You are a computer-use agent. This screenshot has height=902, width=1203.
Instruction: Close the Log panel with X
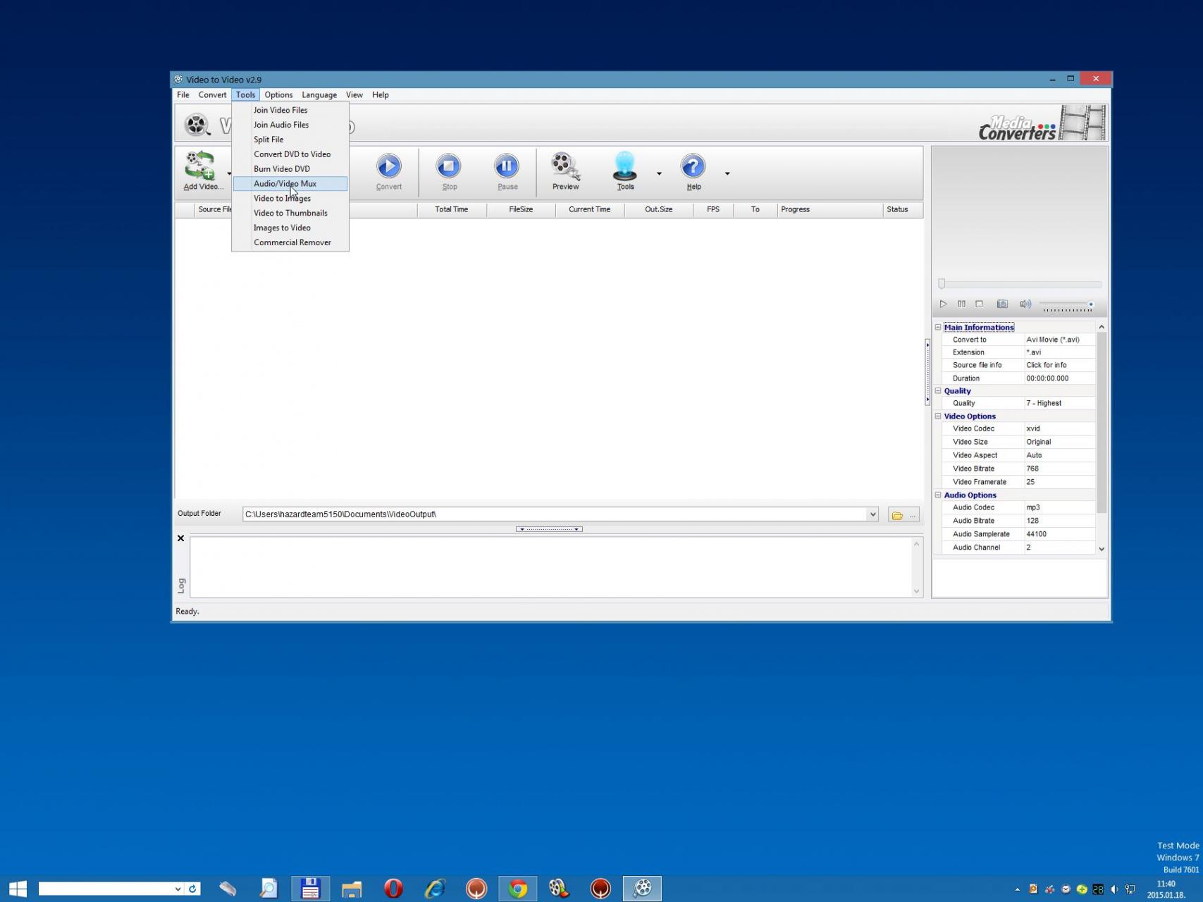click(x=180, y=538)
